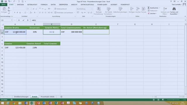This screenshot has width=187, height=105.
Task: Switch to the EINFÜGEN ribbon tab
Action: 20,5
